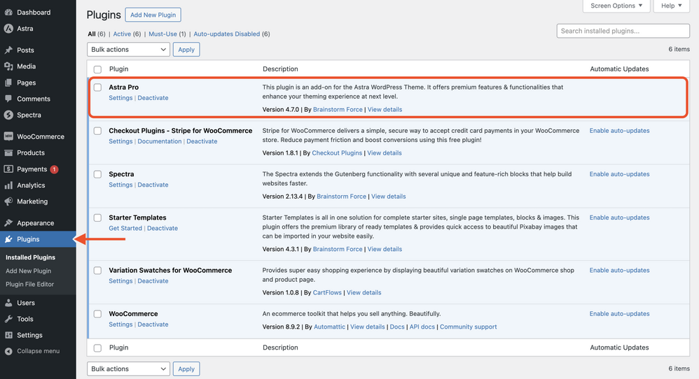Click the Posts pushpin icon
Screen dimensions: 699x379
point(8,50)
